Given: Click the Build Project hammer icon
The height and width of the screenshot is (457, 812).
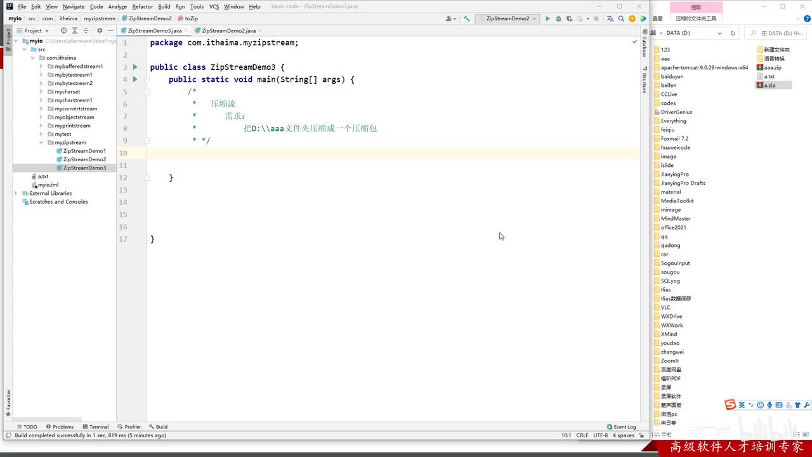Looking at the screenshot, I should [467, 18].
